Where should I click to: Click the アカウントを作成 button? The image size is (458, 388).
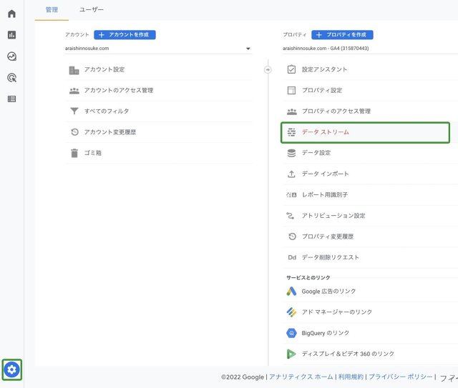click(x=125, y=34)
